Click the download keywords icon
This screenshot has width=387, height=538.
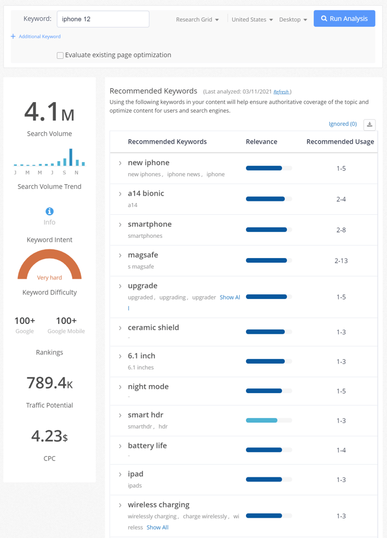[x=370, y=125]
